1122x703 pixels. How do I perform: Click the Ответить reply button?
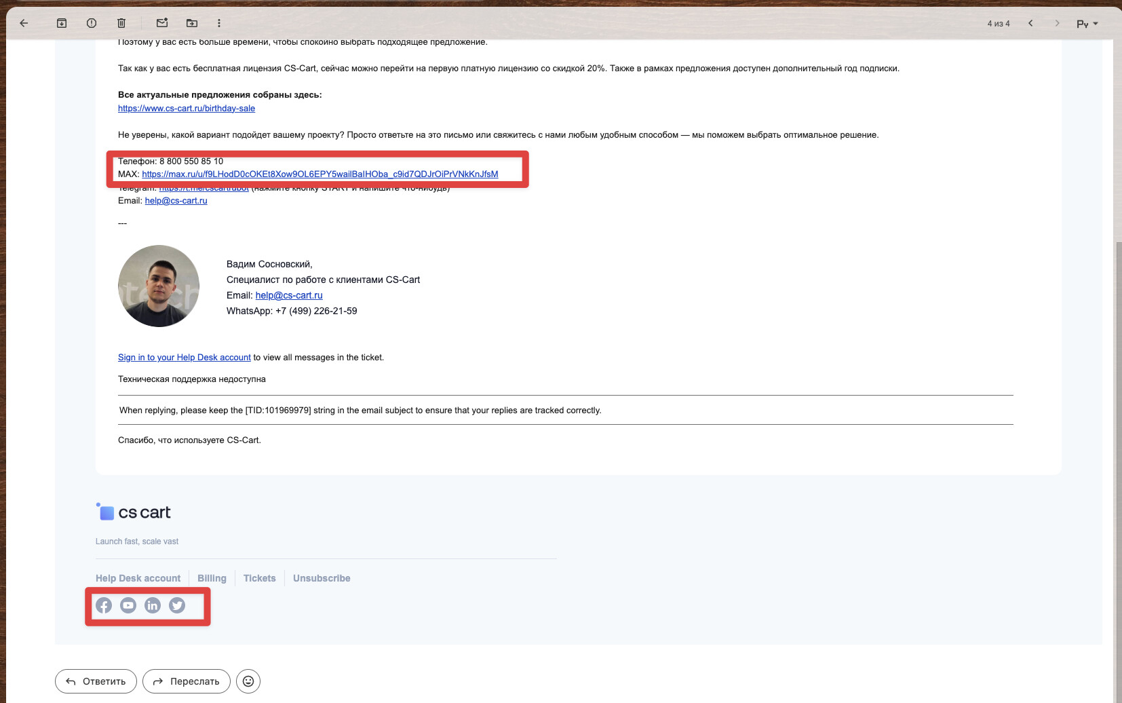(96, 681)
